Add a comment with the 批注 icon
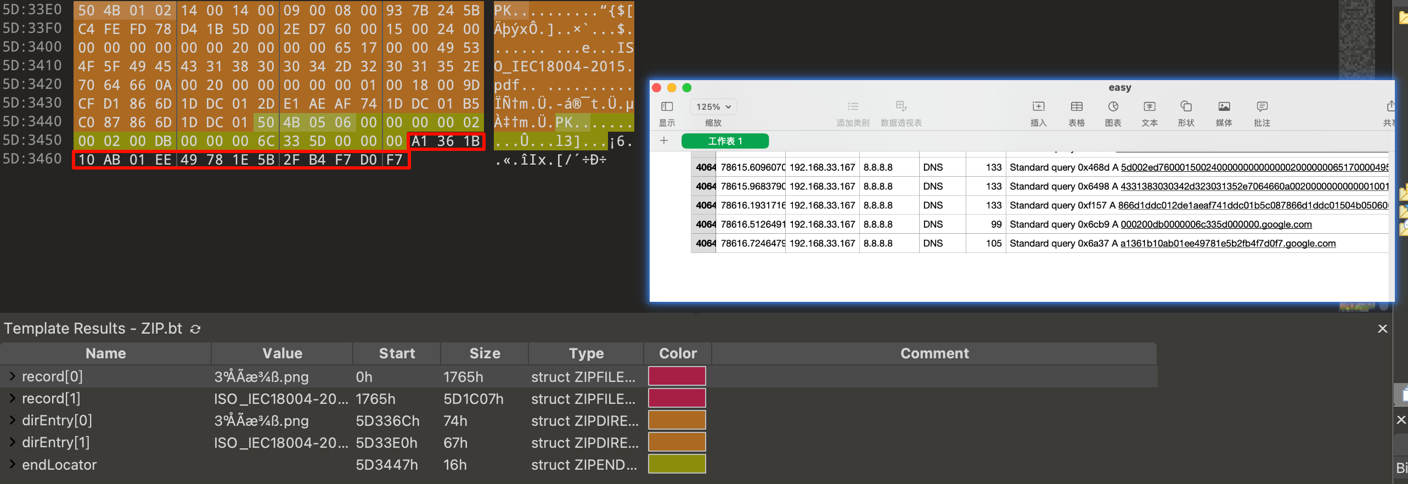 (1261, 107)
